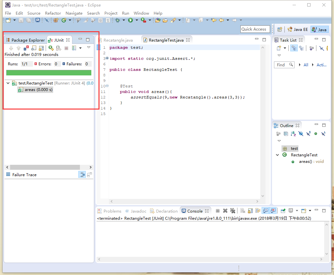Open the Refactor menu
Screen dimensions: 334x275
[53, 13]
